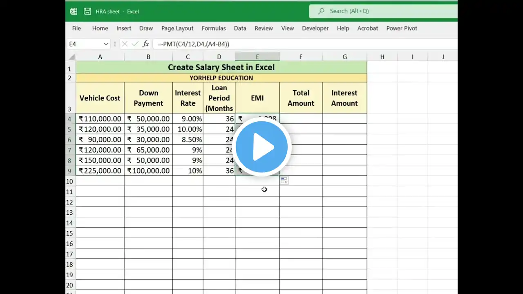Click the ₹225,000.00 vehicle cost cell

click(x=100, y=171)
